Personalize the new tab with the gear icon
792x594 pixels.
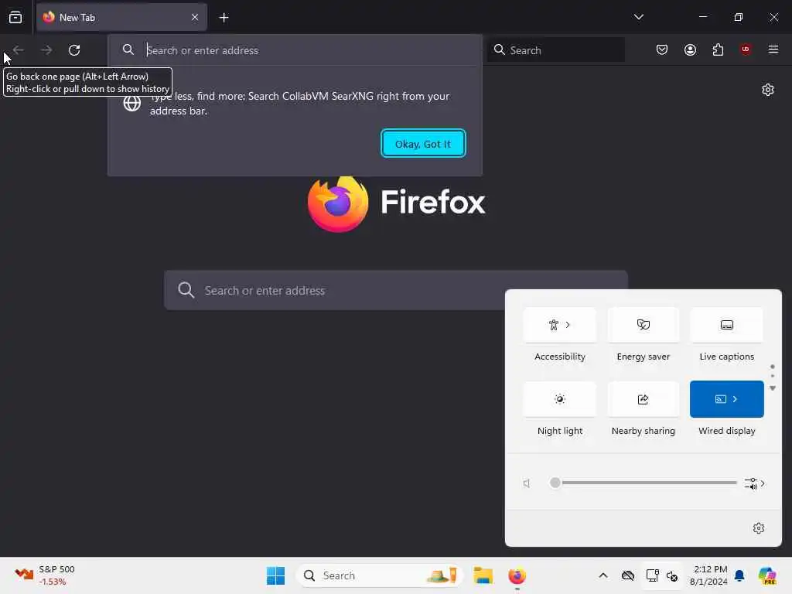[x=768, y=90]
